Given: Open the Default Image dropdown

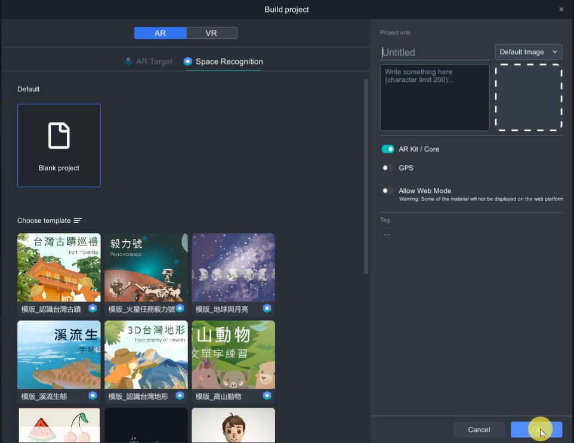Looking at the screenshot, I should tap(528, 52).
